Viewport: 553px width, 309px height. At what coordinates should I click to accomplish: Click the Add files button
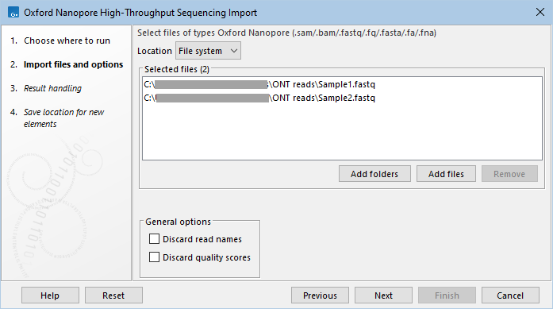pos(446,174)
